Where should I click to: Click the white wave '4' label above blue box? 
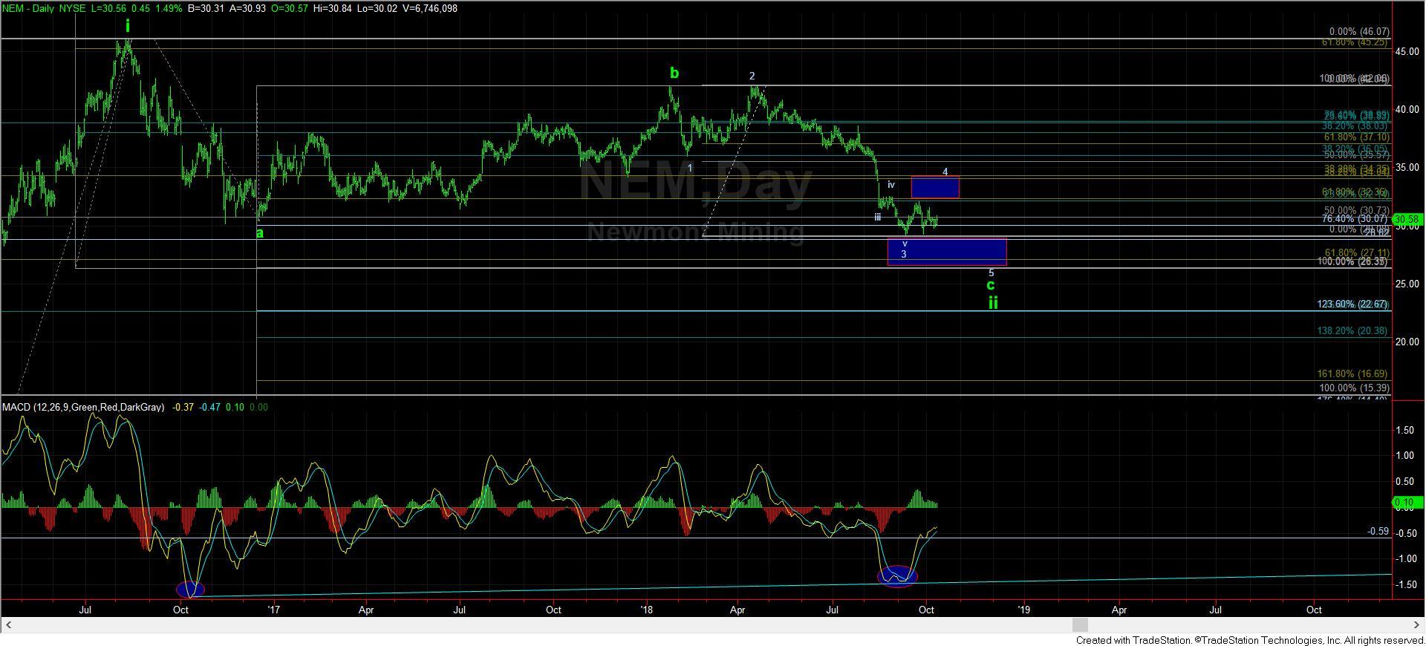tap(945, 172)
